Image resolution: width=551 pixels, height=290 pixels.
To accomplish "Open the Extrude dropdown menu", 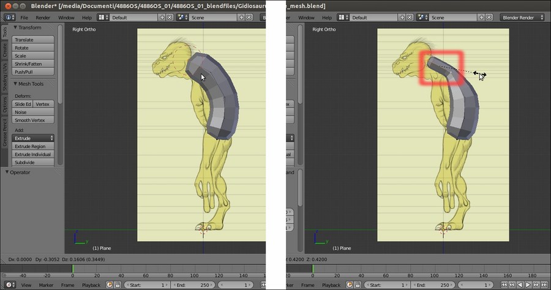I will click(x=33, y=138).
